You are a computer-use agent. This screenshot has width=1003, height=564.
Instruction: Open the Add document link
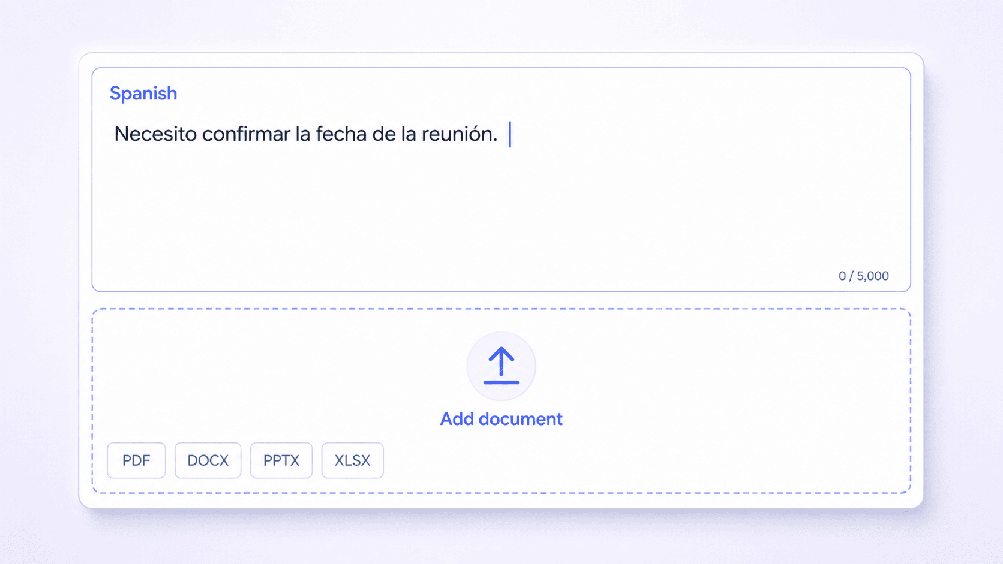pyautogui.click(x=501, y=418)
